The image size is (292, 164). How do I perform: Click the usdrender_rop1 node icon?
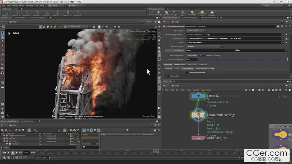point(198,138)
